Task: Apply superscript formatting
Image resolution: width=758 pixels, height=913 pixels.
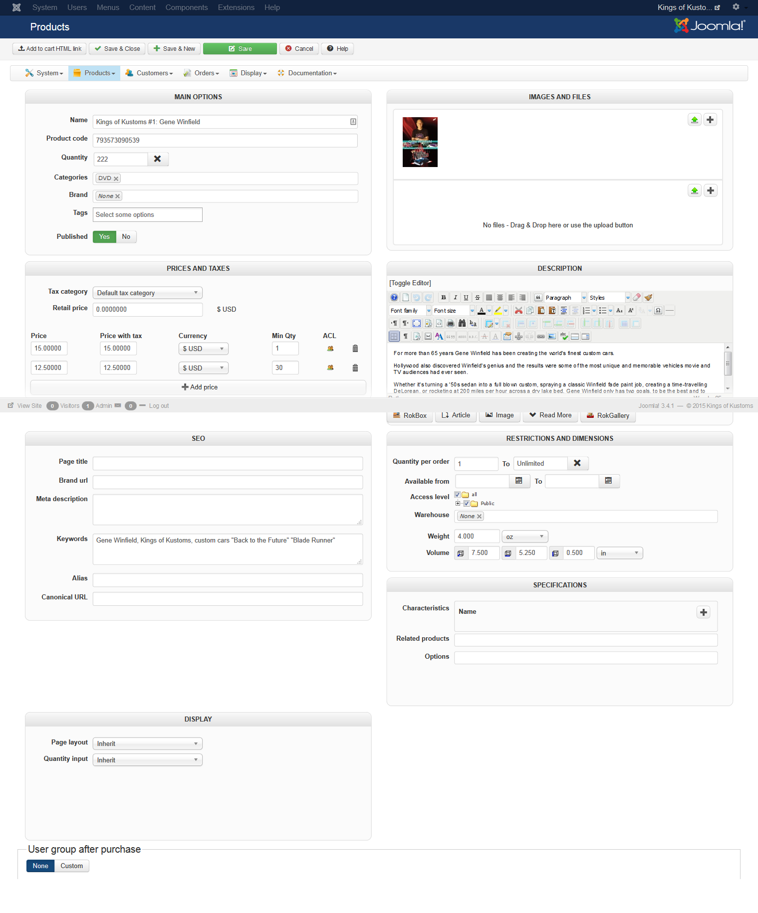Action: (x=631, y=310)
